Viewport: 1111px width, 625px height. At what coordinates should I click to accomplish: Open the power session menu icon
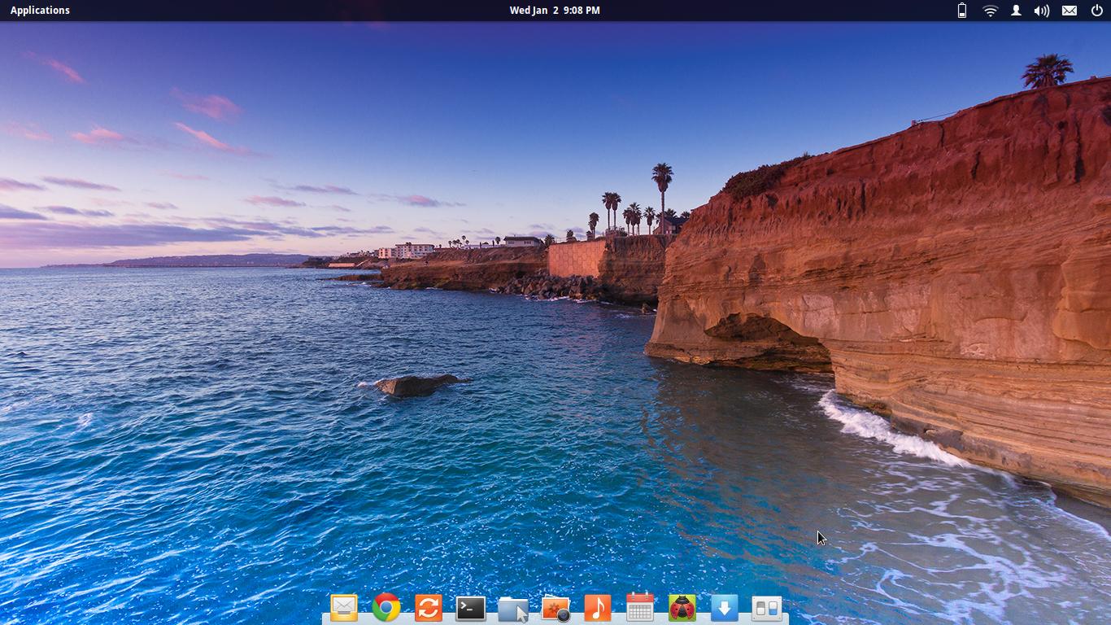click(x=1096, y=11)
